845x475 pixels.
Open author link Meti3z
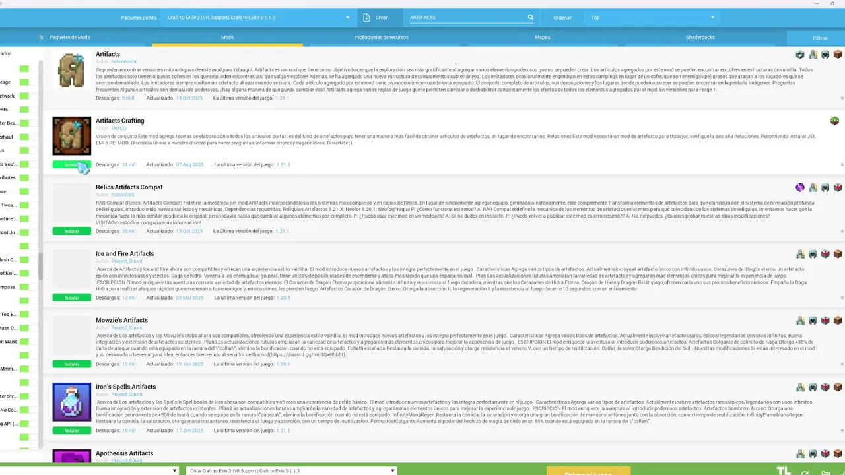[x=118, y=128]
